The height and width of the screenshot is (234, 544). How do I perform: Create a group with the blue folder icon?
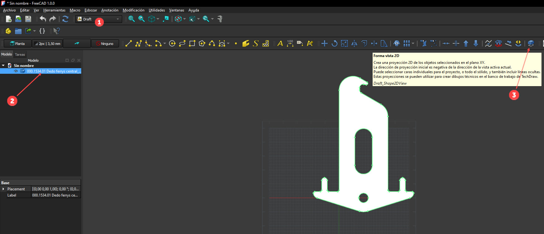[x=18, y=31]
